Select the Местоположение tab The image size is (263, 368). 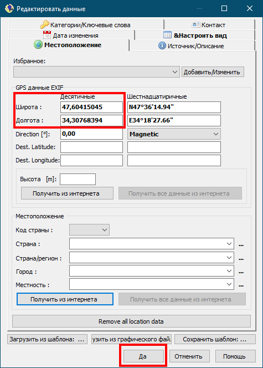pyautogui.click(x=68, y=45)
